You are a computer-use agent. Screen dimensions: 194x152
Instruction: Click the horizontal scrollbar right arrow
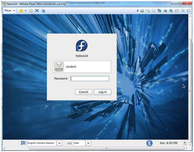point(187,148)
